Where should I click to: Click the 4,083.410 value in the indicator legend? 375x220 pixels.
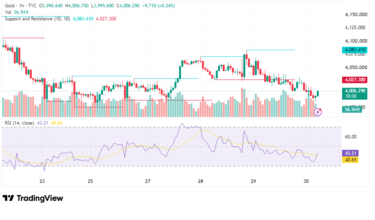coord(83,19)
